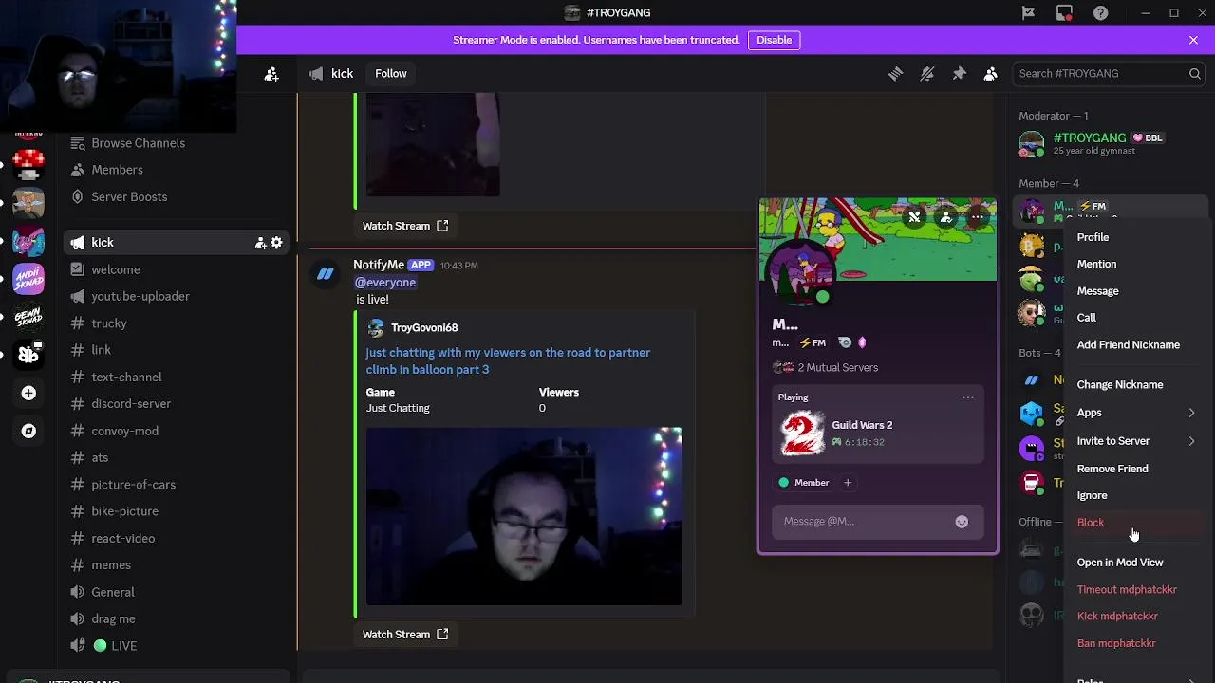This screenshot has height=683, width=1215.
Task: Open the more options dots on profile banner
Action: coord(977,217)
